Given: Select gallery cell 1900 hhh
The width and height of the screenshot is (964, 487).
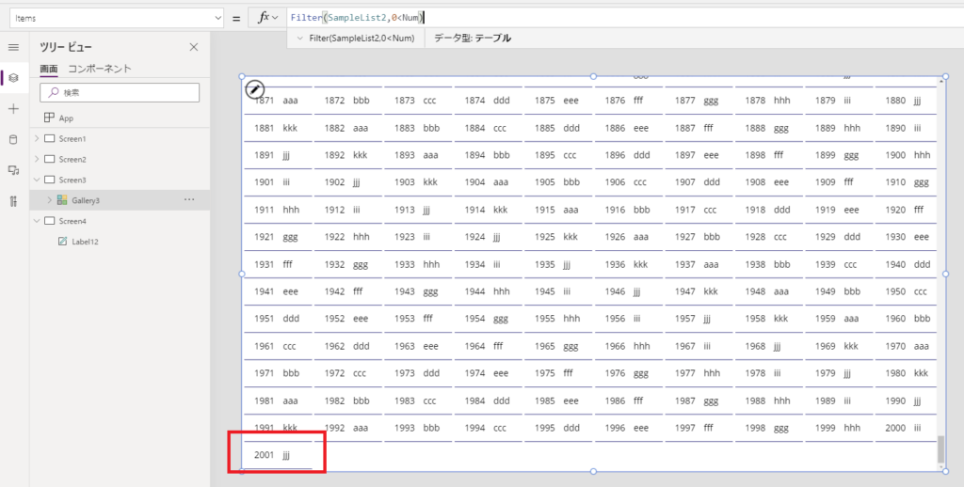Looking at the screenshot, I should 907,155.
